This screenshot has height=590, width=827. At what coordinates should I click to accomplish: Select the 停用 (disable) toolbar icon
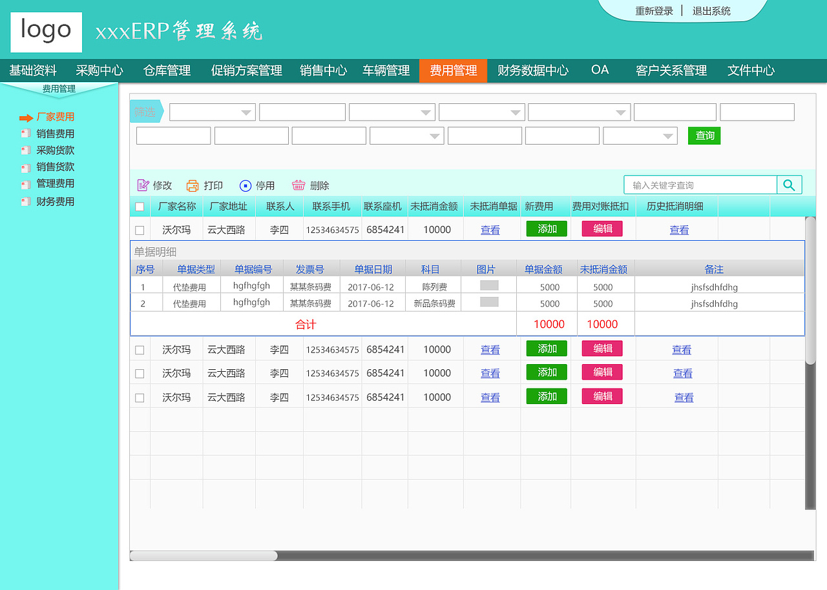pos(245,185)
